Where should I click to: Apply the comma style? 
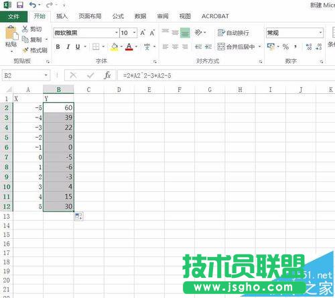[x=295, y=47]
